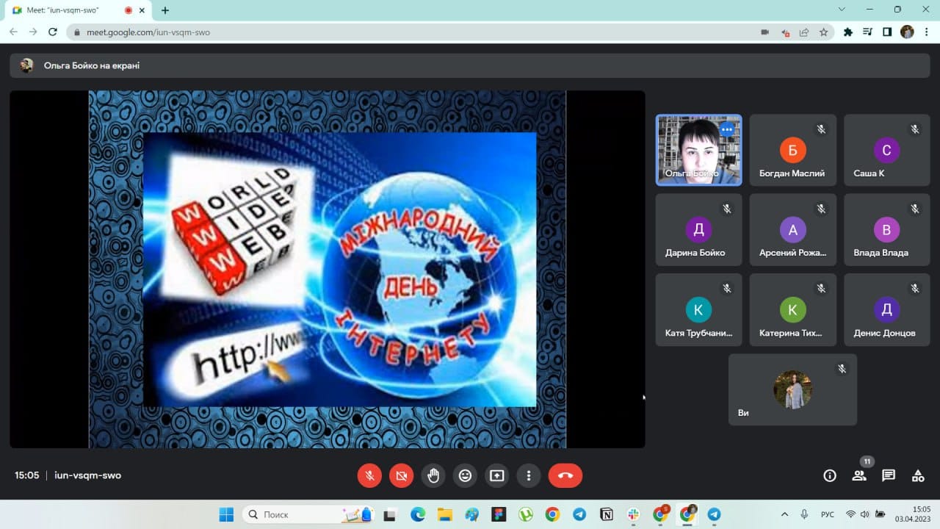The image size is (940, 529).
Task: Click the present screen icon
Action: point(497,475)
